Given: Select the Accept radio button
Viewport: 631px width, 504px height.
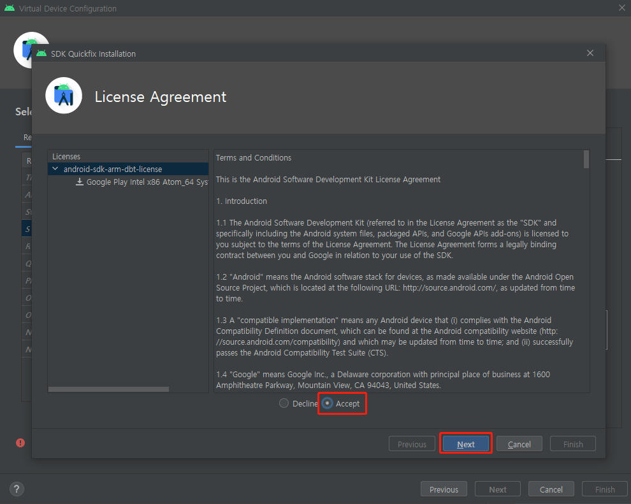Looking at the screenshot, I should 327,403.
